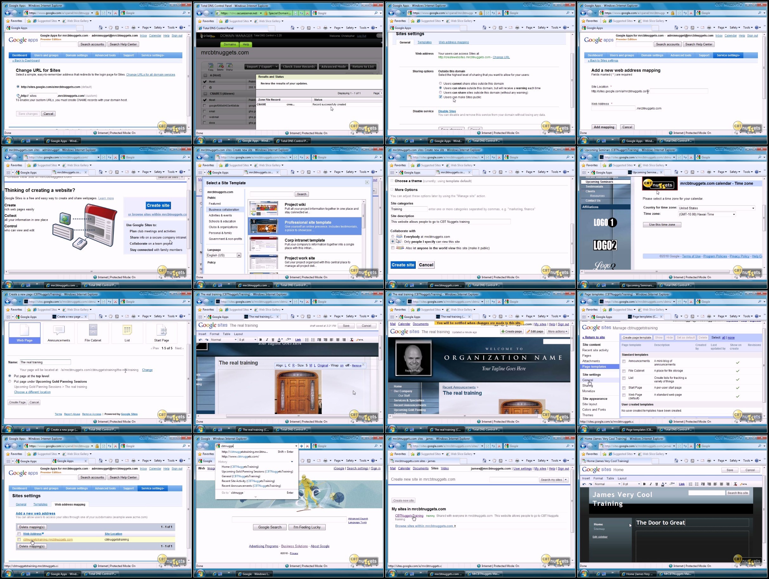Check 'webmail' CNAME record in Total DNS
This screenshot has width=769, height=579.
point(205,117)
